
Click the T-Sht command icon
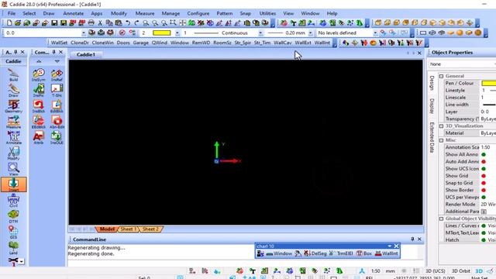click(x=57, y=91)
